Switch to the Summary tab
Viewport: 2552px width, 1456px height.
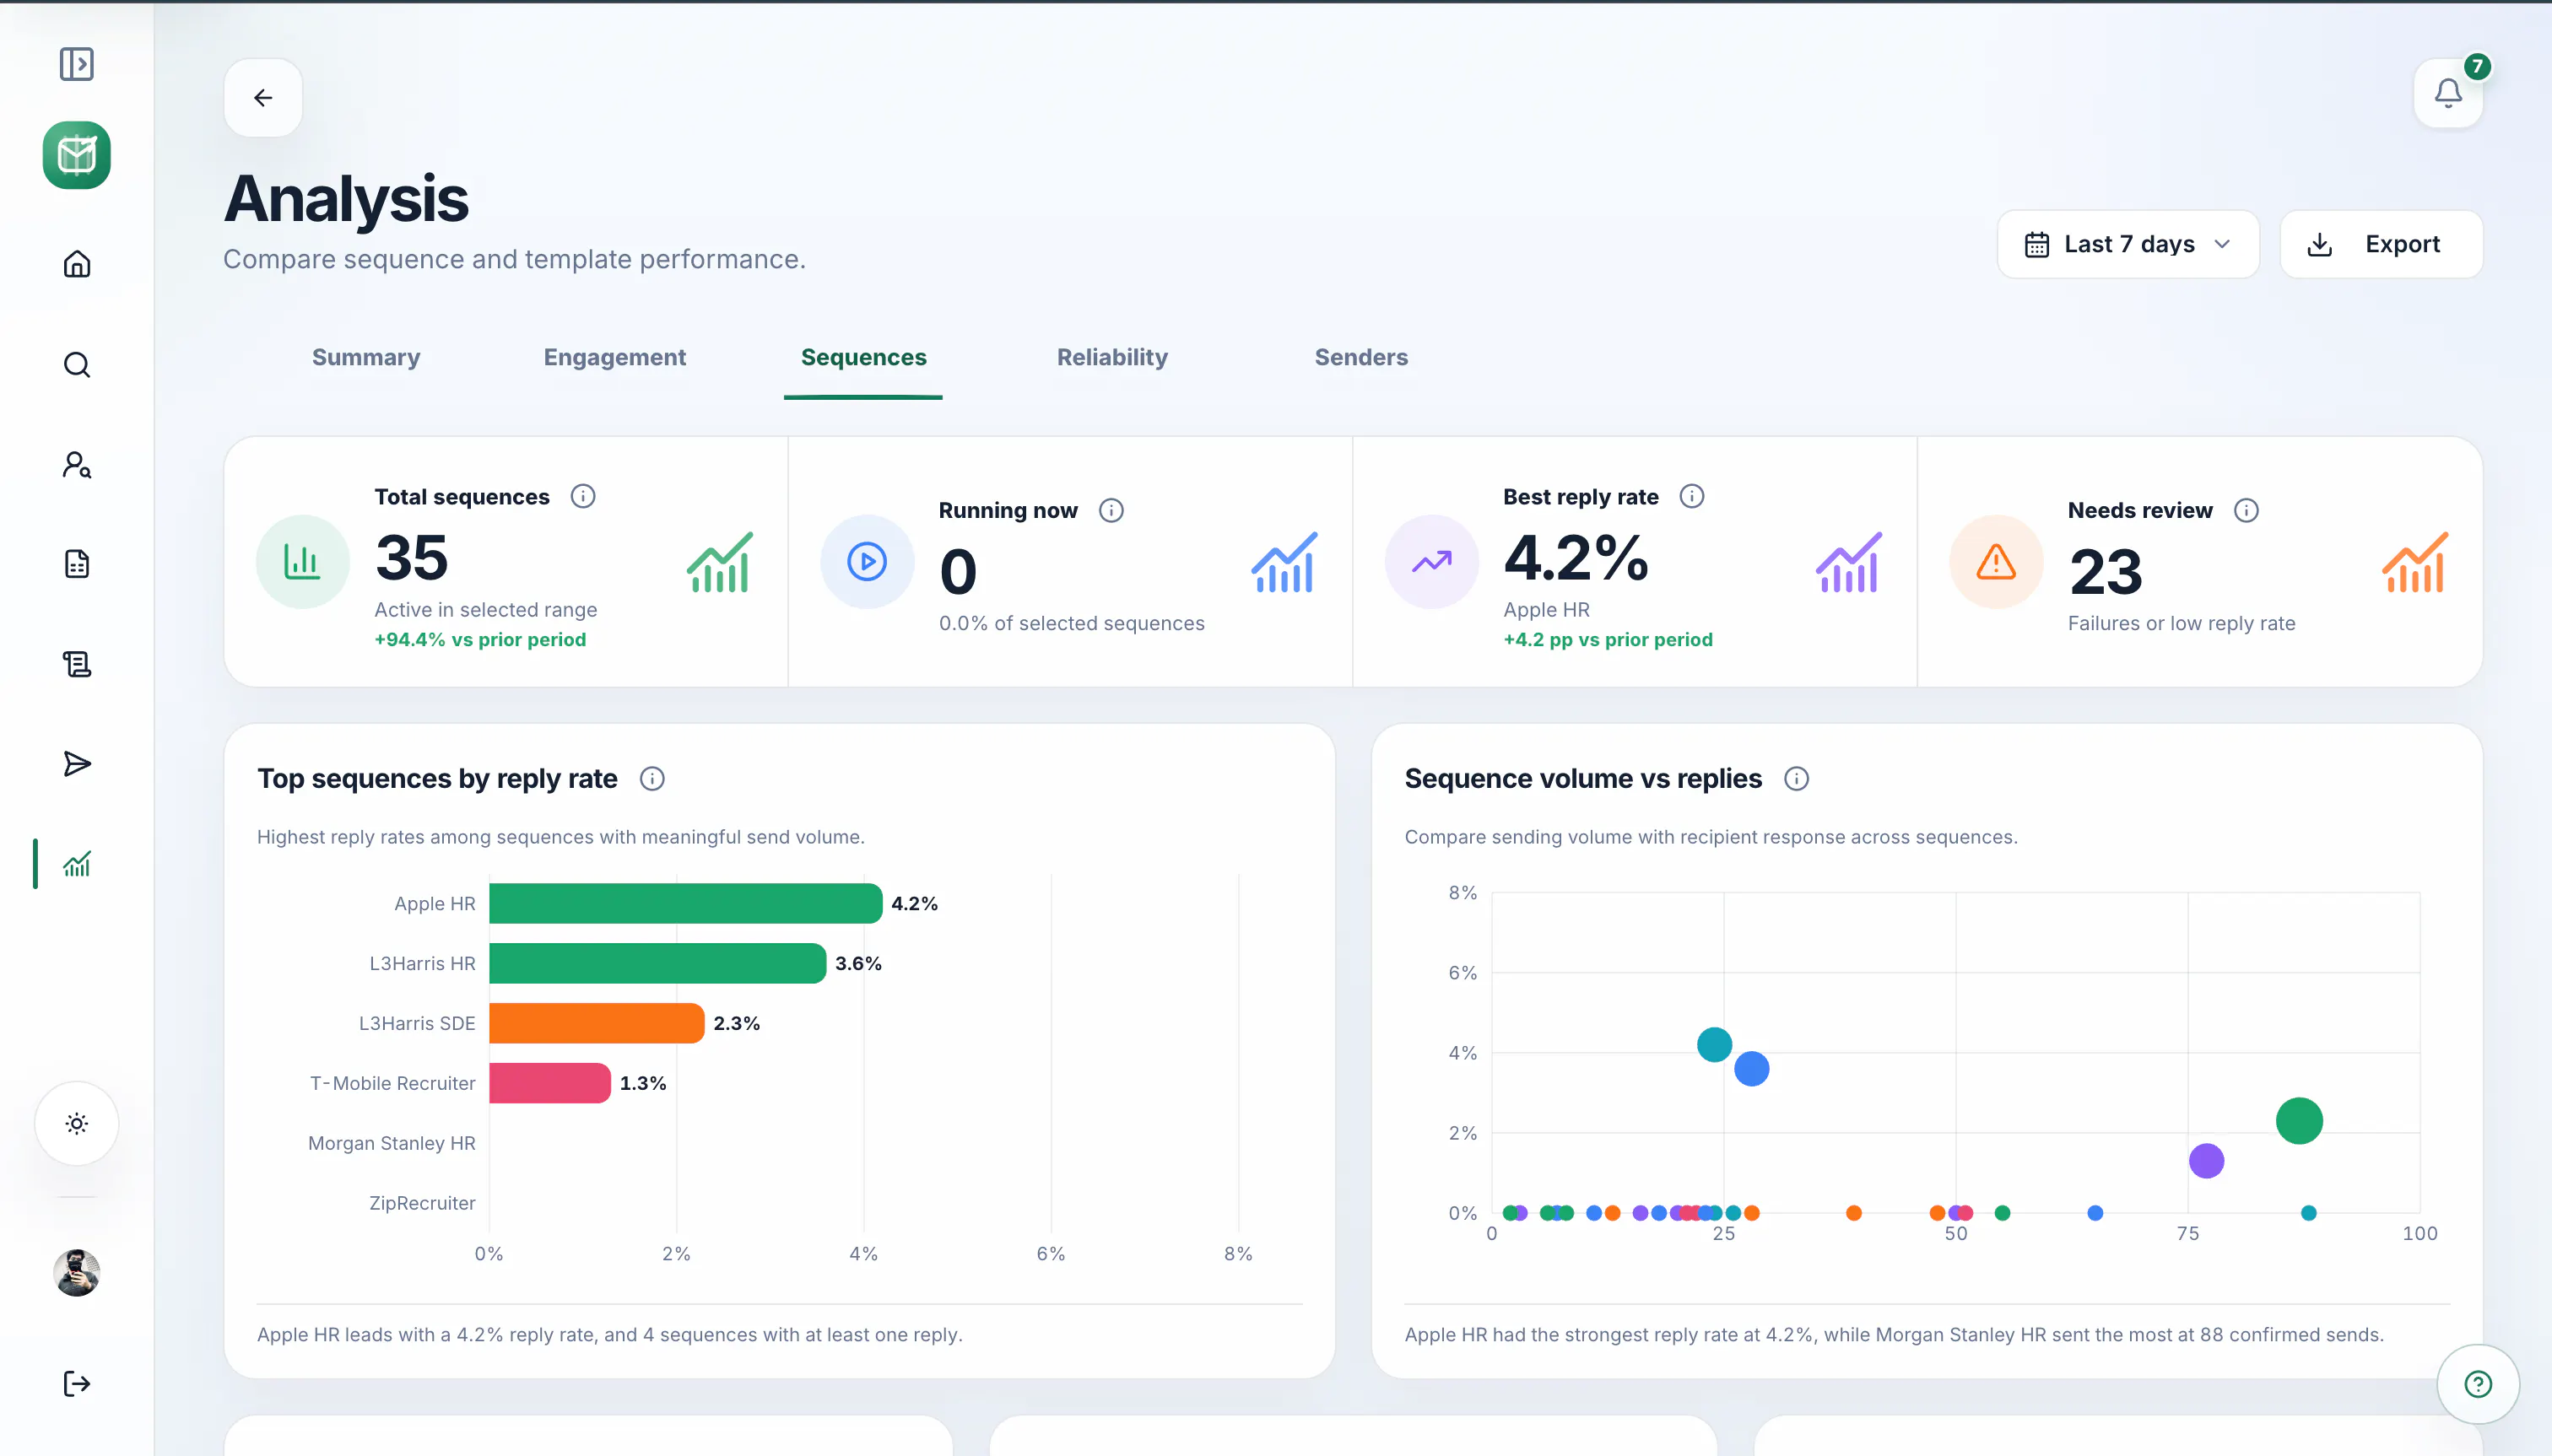(366, 357)
